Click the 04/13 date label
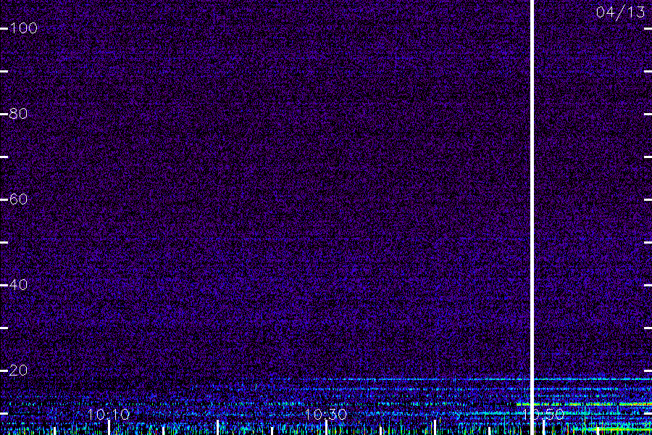 point(620,12)
